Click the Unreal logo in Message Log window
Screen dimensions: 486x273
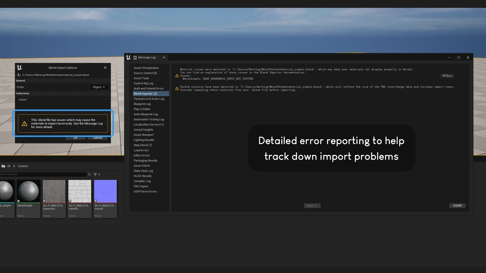pos(128,58)
